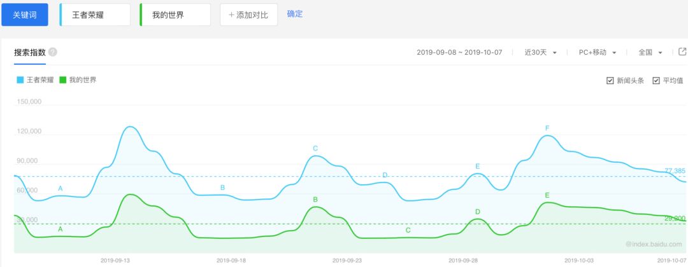Image resolution: width=688 pixels, height=267 pixels.
Task: Toggle the 我的世界 green legend swatch
Action: click(x=62, y=80)
